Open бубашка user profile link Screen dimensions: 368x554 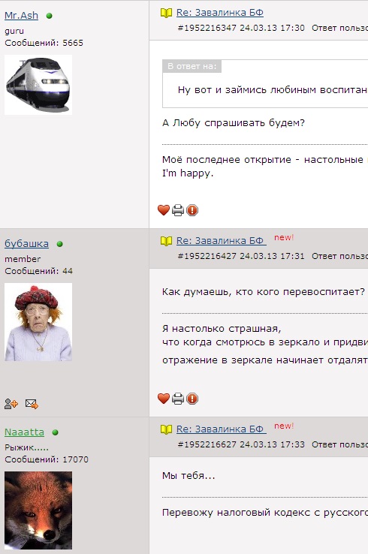(x=26, y=244)
